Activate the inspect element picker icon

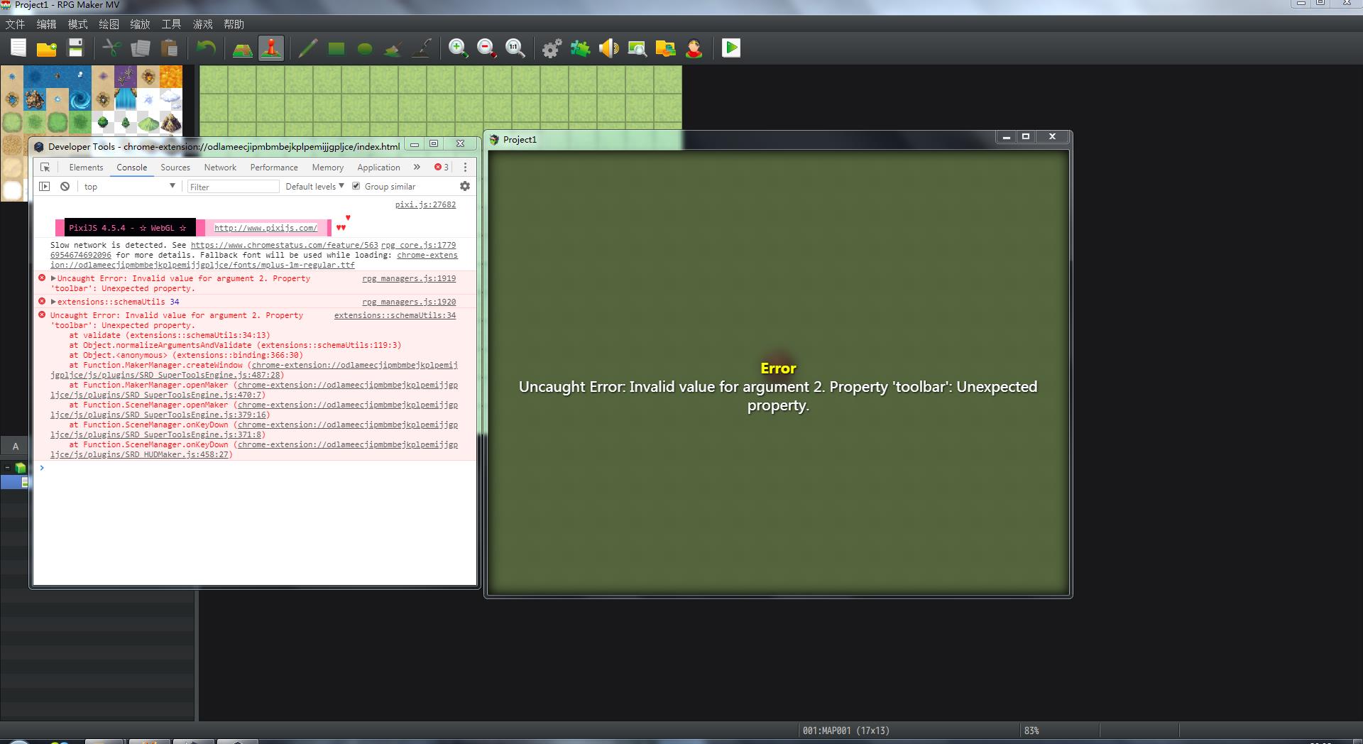[45, 167]
